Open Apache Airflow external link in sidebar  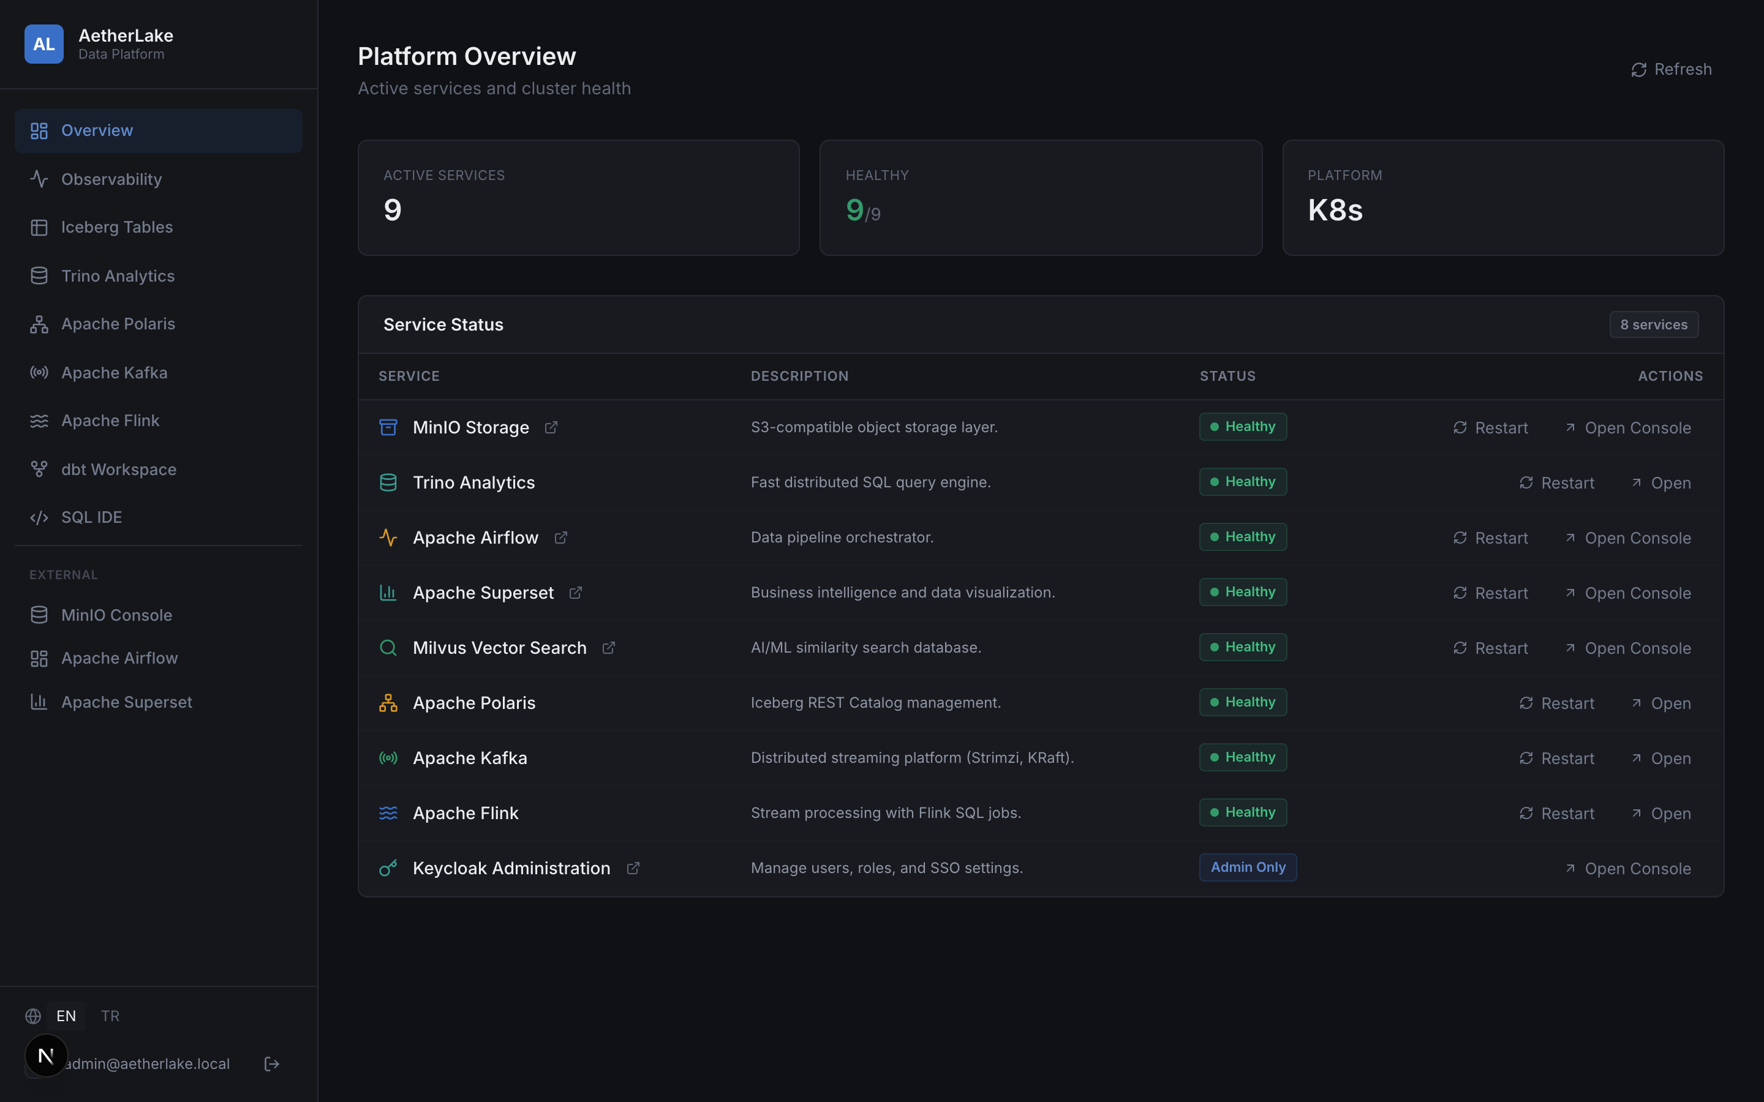point(158,658)
